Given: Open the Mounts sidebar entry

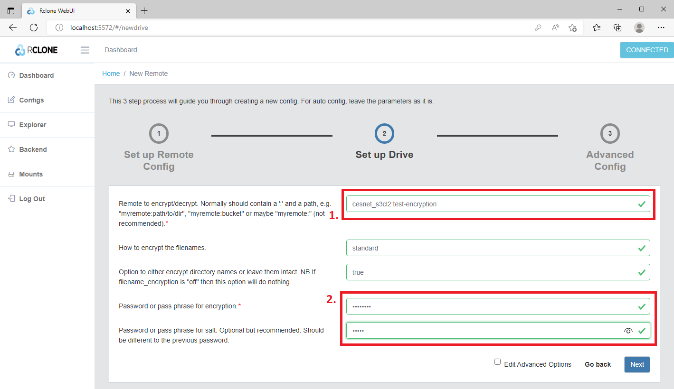Looking at the screenshot, I should click(31, 174).
